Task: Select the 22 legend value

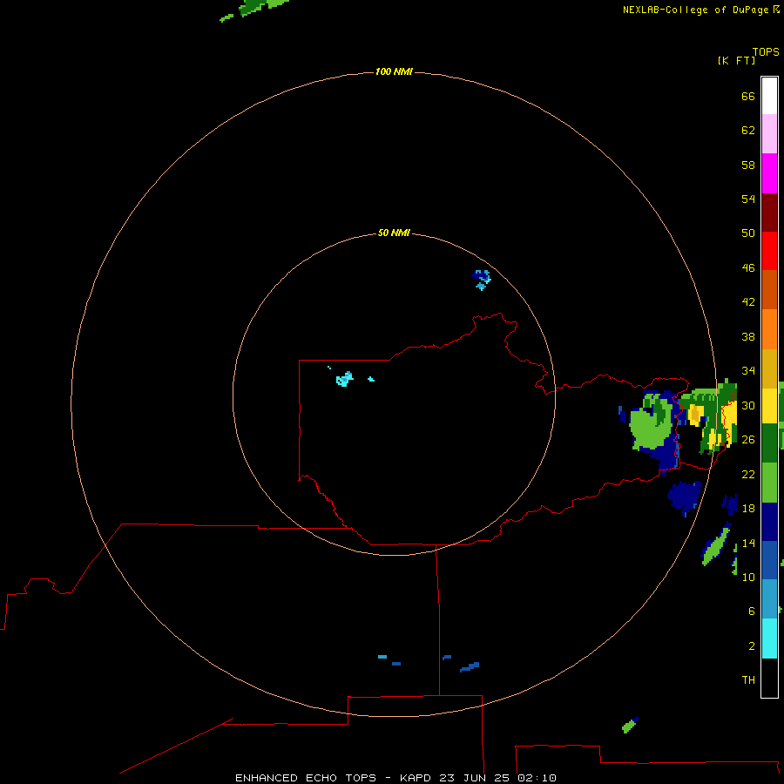Action: [x=748, y=474]
